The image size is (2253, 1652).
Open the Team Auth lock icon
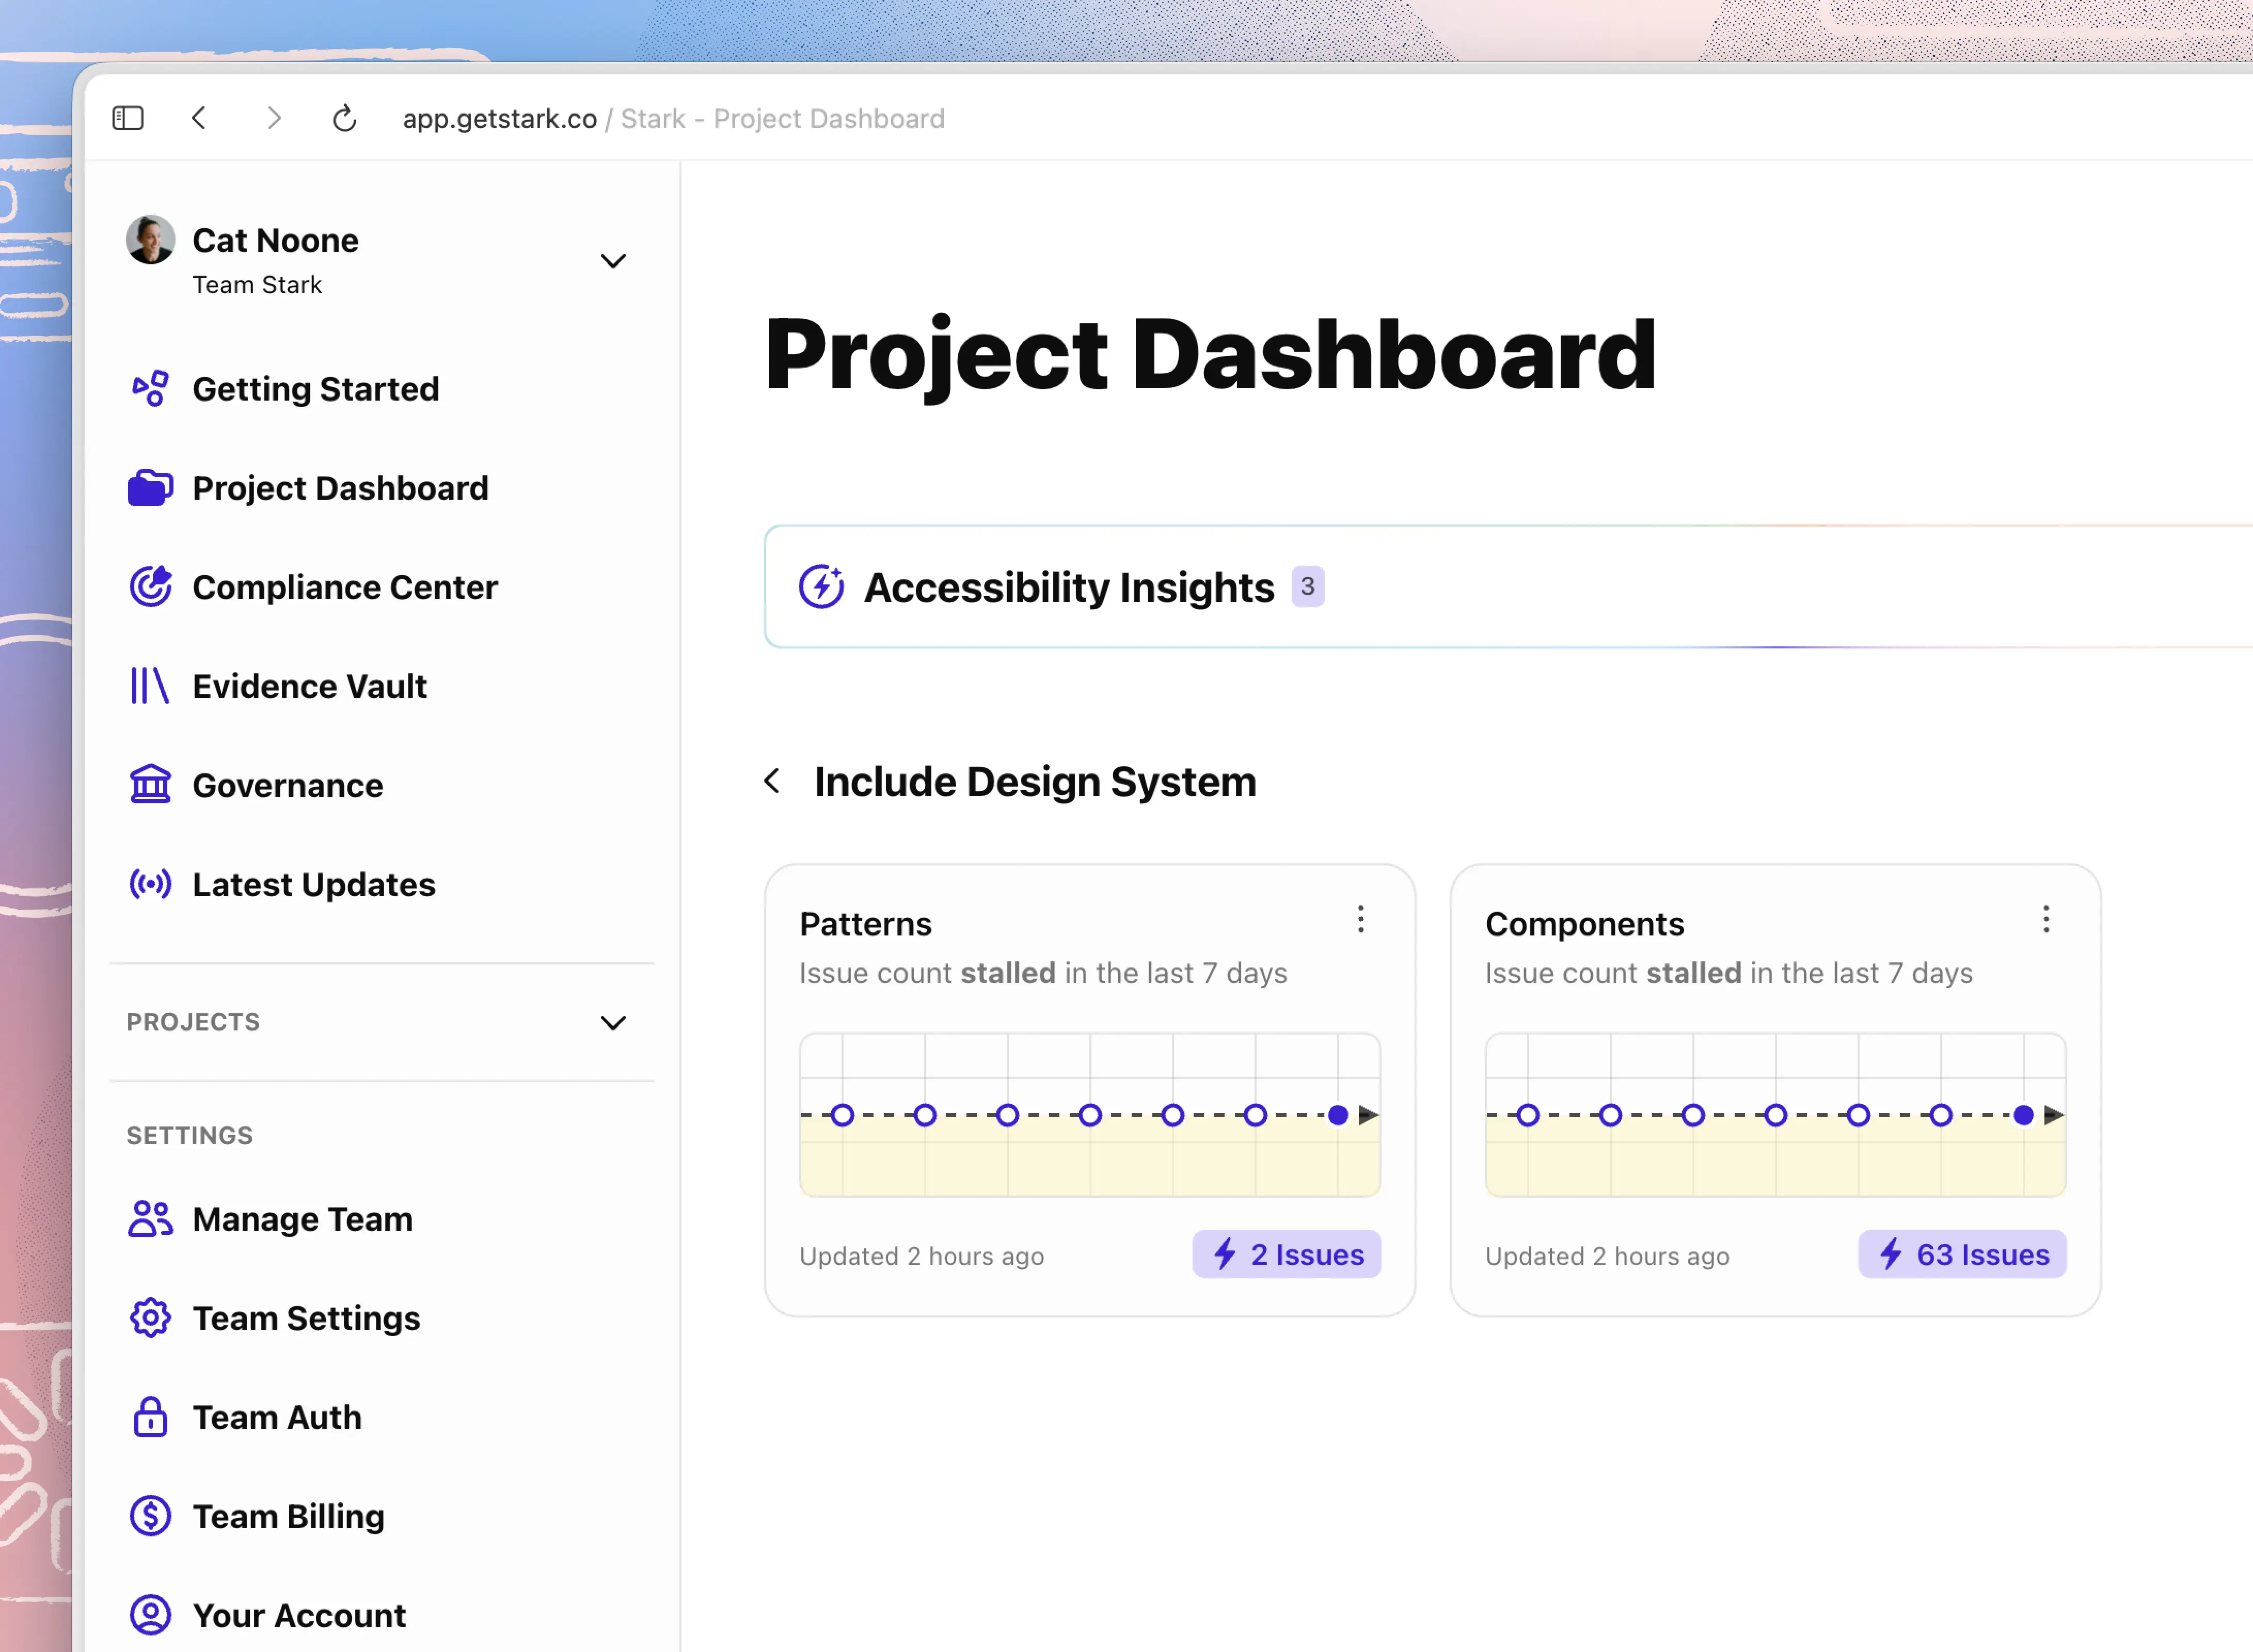tap(150, 1416)
